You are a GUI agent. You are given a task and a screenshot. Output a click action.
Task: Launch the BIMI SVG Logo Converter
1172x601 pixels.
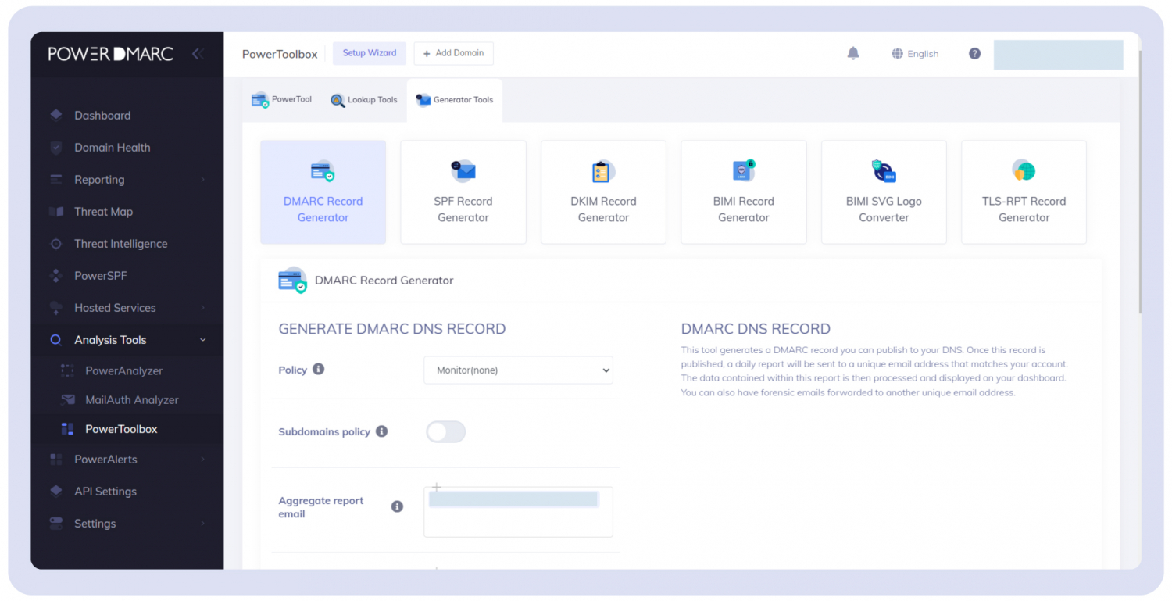point(883,192)
